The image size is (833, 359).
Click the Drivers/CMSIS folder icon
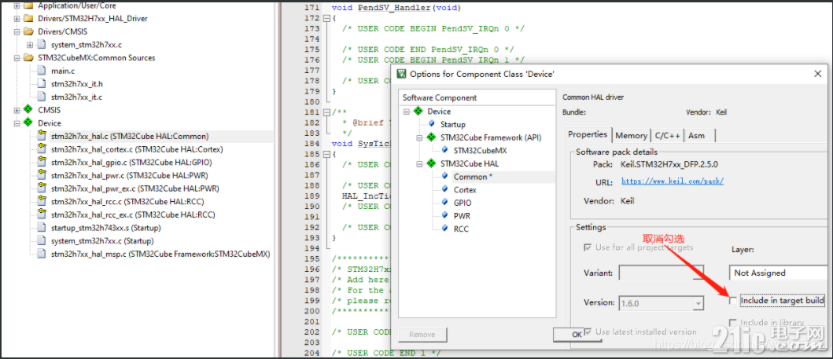click(x=28, y=31)
